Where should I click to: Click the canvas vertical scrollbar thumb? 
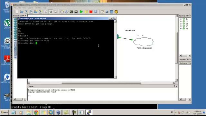[176, 48]
